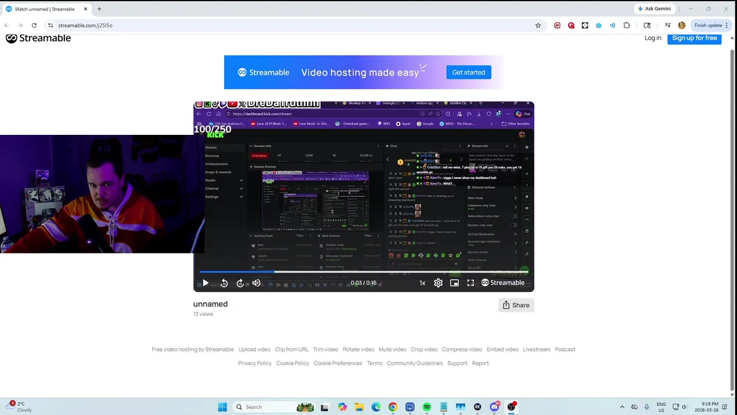Open the Mute video link

point(393,349)
